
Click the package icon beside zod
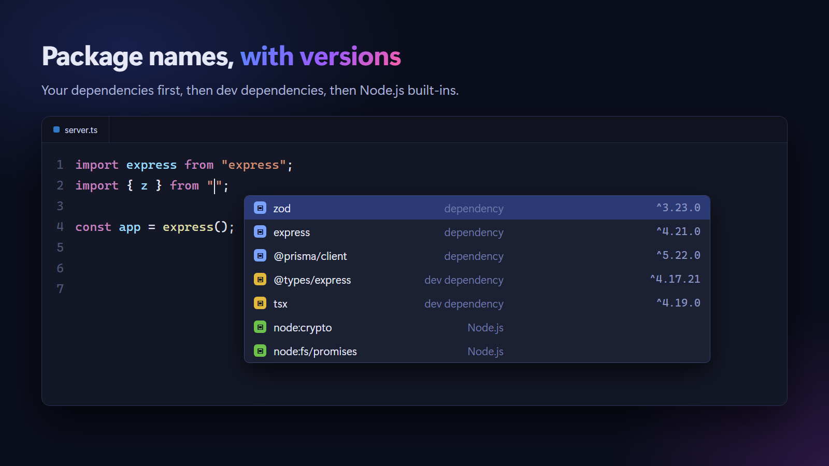[x=260, y=208]
